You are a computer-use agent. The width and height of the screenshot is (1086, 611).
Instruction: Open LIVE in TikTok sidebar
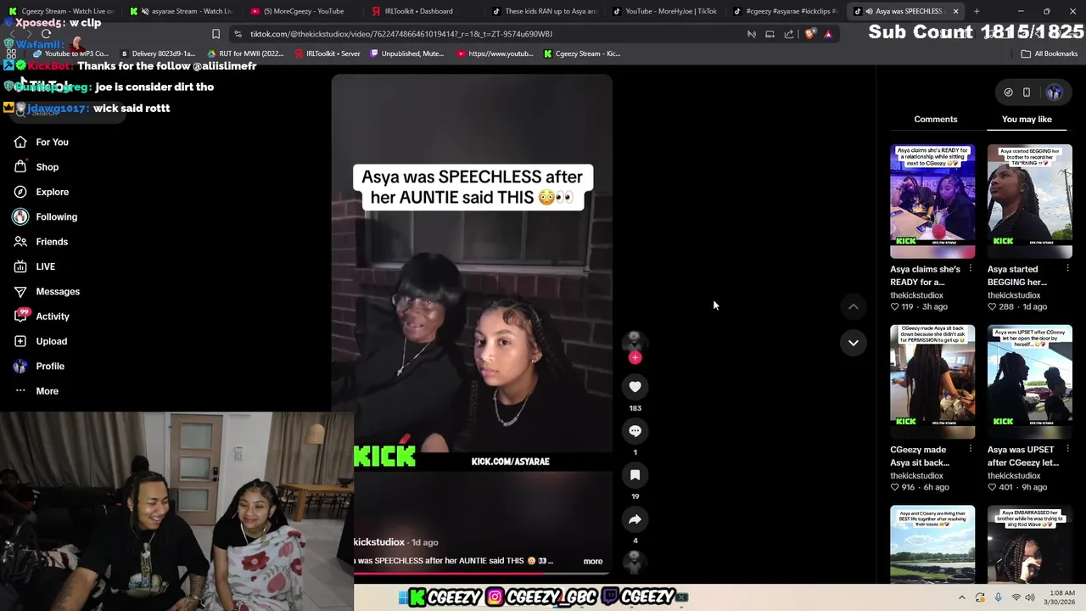tap(34, 266)
